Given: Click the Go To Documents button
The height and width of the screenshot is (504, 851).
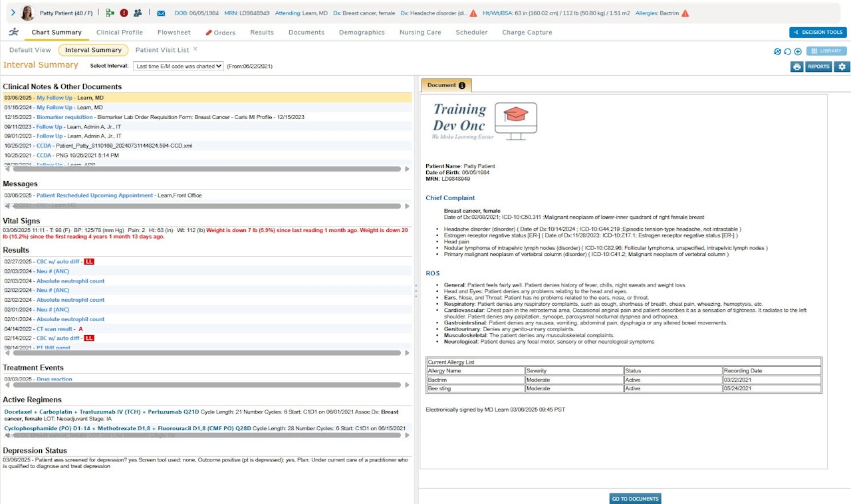Looking at the screenshot, I should pos(635,499).
